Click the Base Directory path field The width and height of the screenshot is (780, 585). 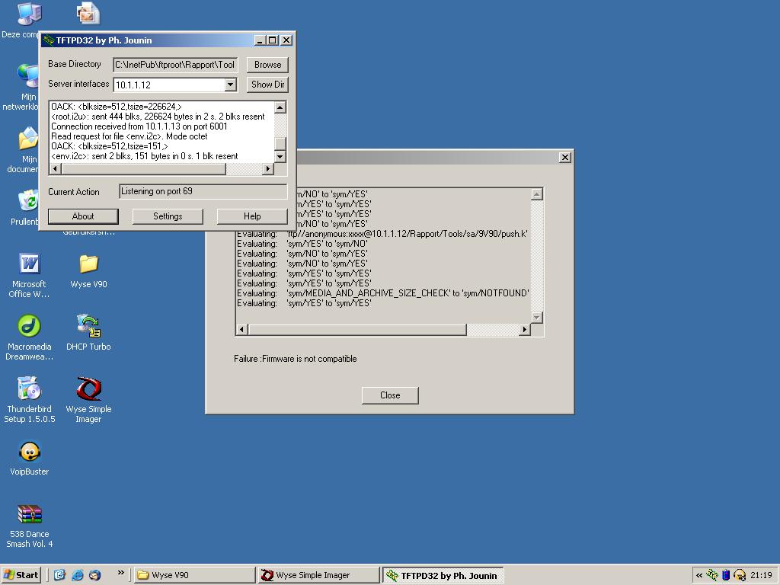point(176,65)
